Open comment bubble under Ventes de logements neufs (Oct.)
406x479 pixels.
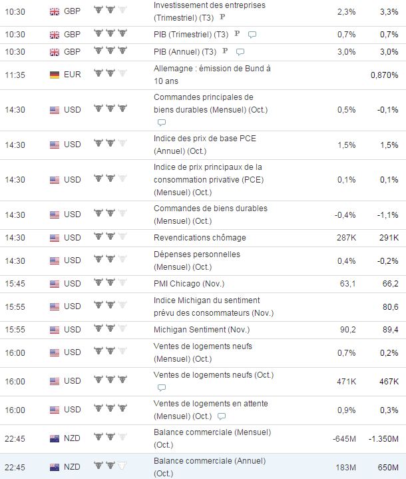pyautogui.click(x=162, y=388)
